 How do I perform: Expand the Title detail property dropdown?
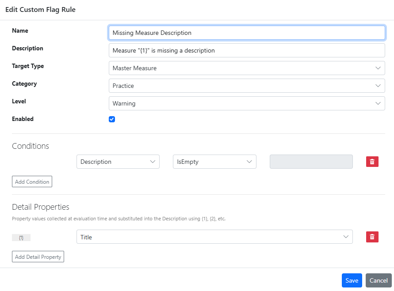(x=214, y=237)
